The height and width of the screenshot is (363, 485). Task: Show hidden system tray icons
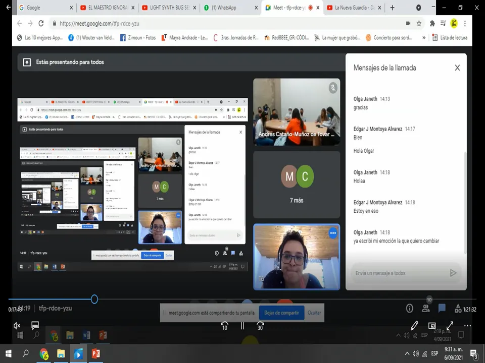coord(407,354)
